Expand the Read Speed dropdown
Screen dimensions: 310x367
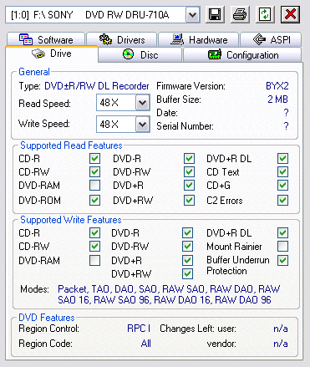tap(143, 103)
